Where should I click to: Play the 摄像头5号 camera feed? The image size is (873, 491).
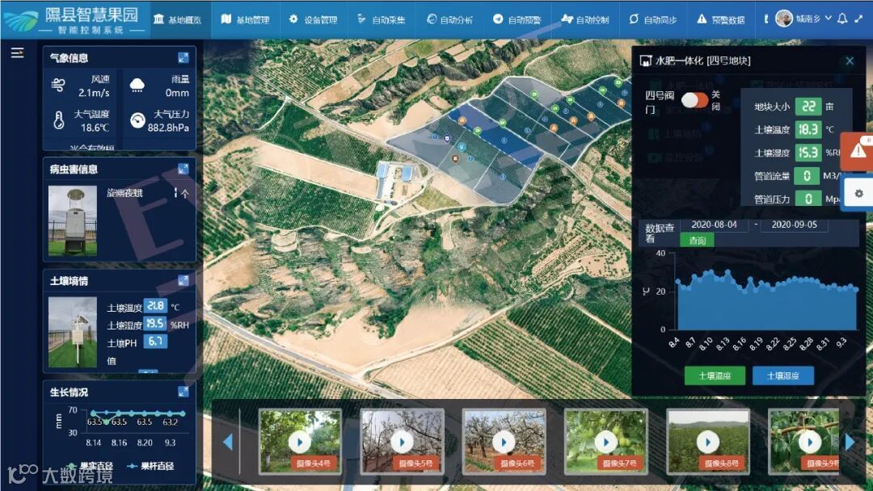(402, 442)
